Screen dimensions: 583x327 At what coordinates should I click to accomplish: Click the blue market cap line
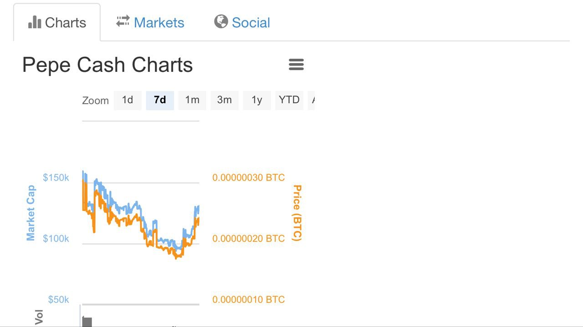pos(118,207)
